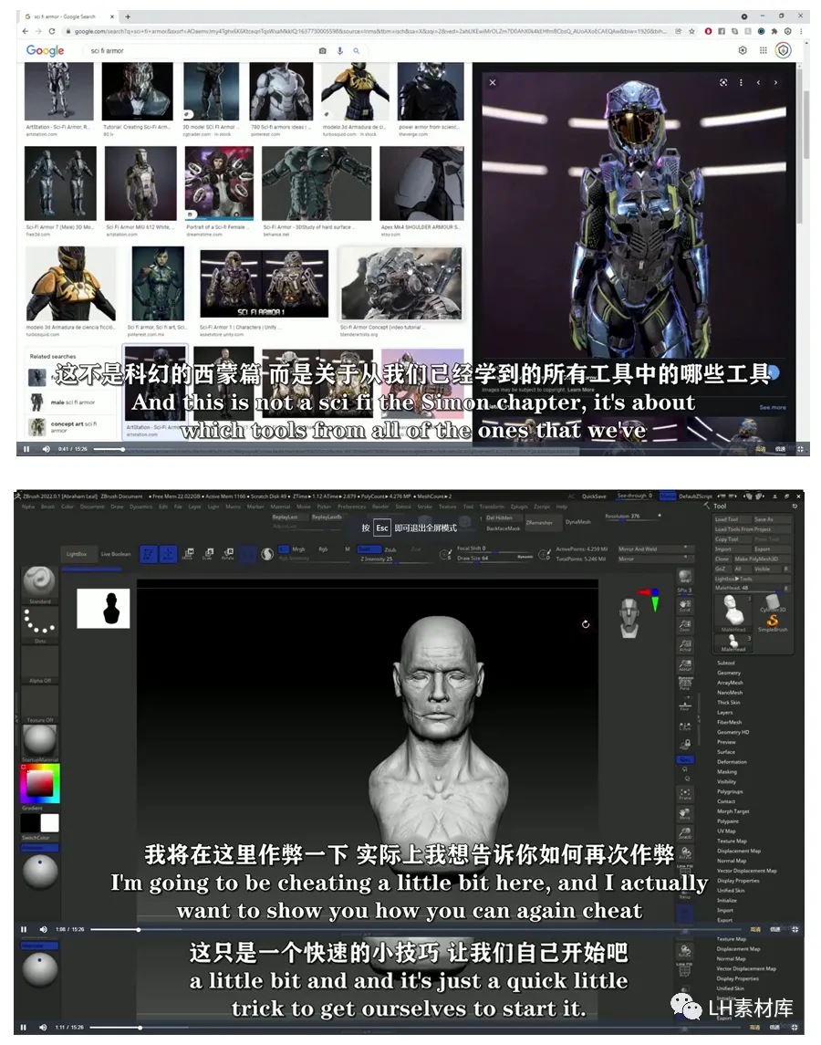Select the Move gizmo mode button
821x1045 pixels.
(189, 554)
